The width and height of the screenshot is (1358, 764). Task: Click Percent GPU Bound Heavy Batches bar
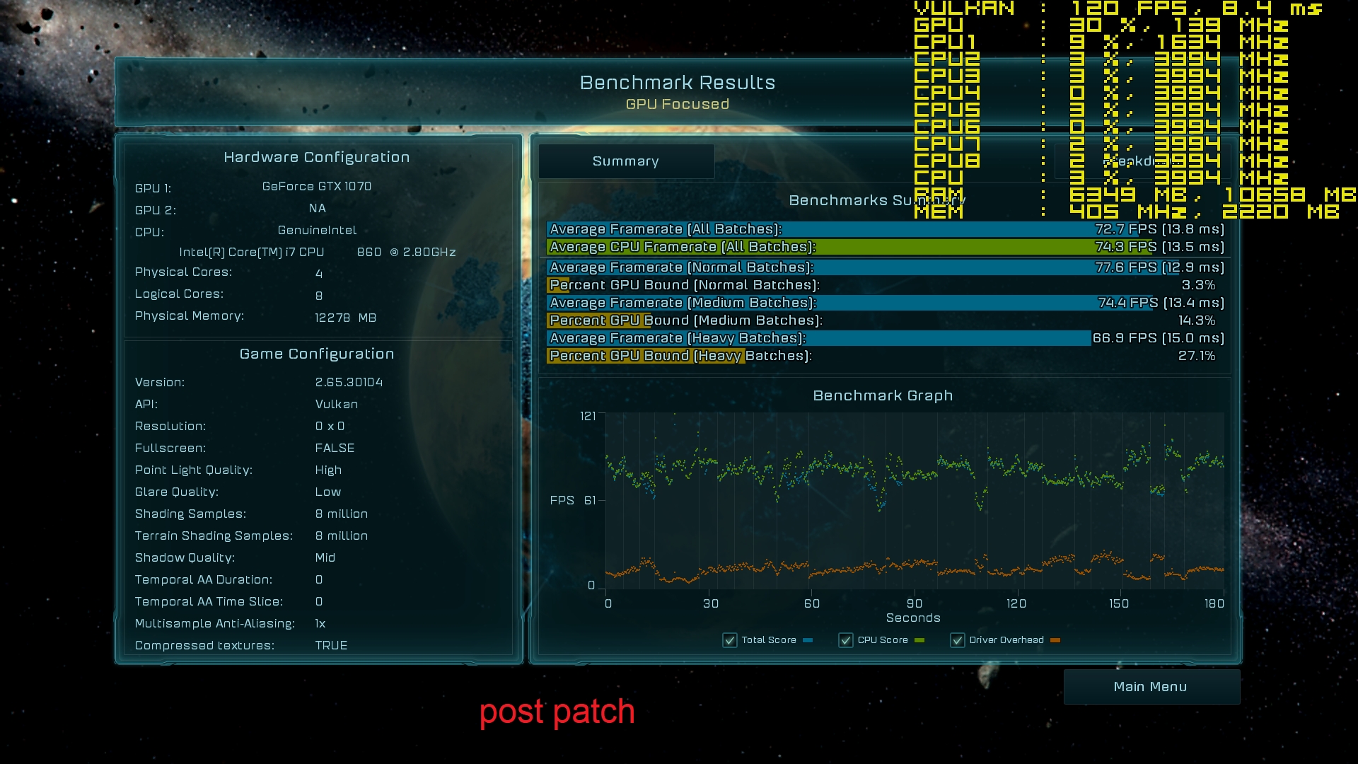click(647, 356)
